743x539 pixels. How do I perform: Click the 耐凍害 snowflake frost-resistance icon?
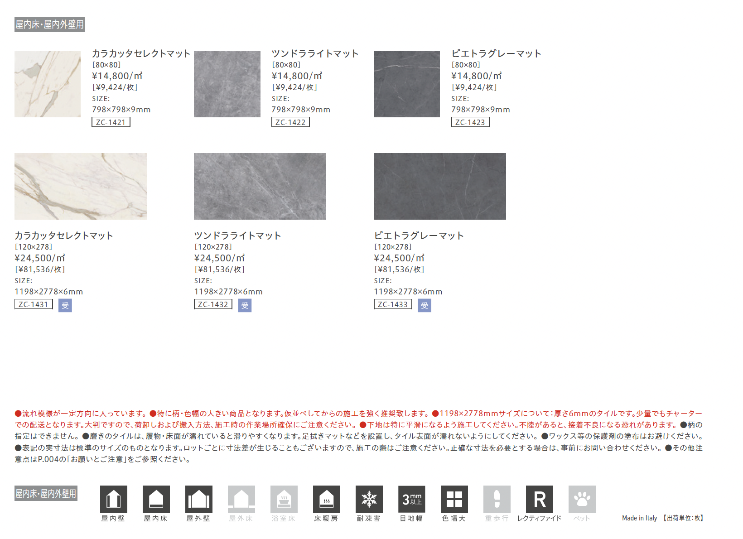pos(369,499)
